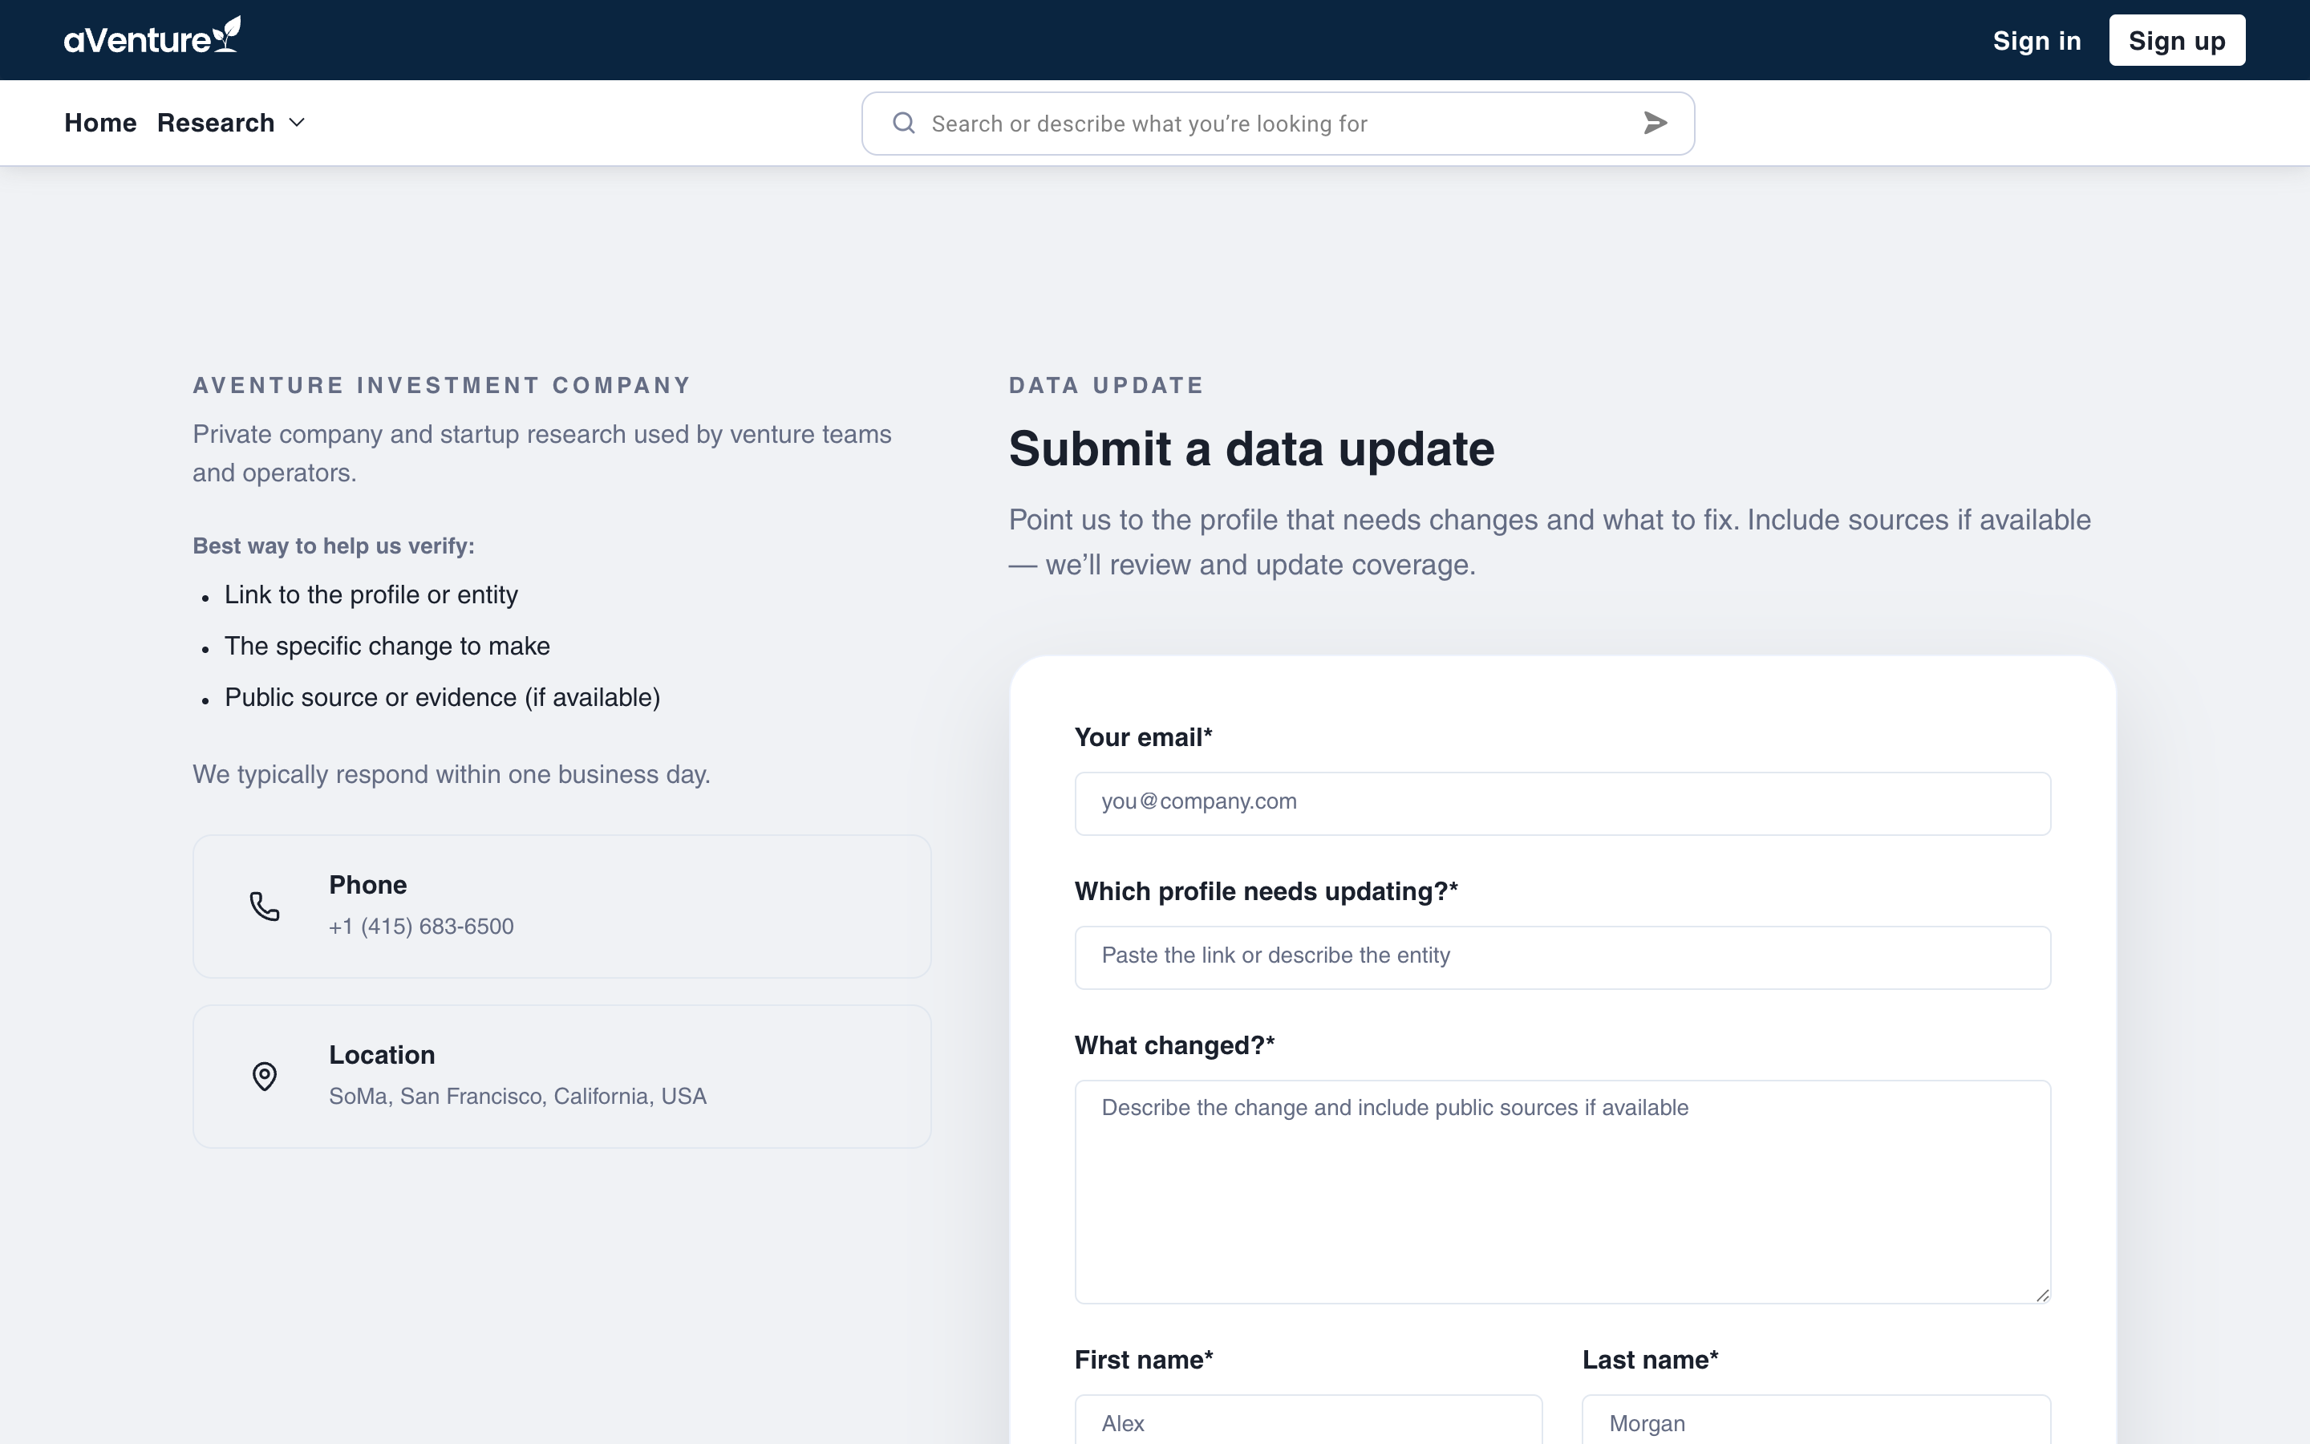Click the AVENTURE INVESTMENT COMPANY label

[x=441, y=386]
